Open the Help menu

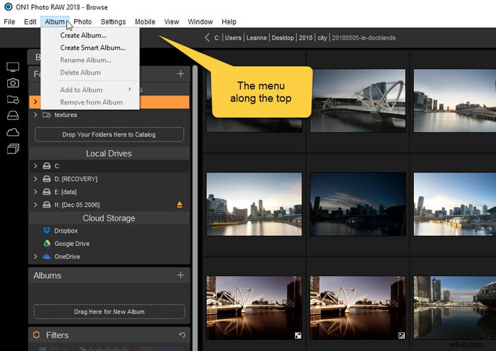point(229,22)
